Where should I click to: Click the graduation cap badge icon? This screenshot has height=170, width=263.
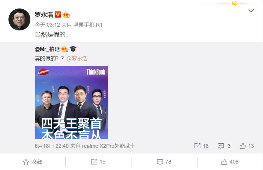pyautogui.click(x=73, y=49)
